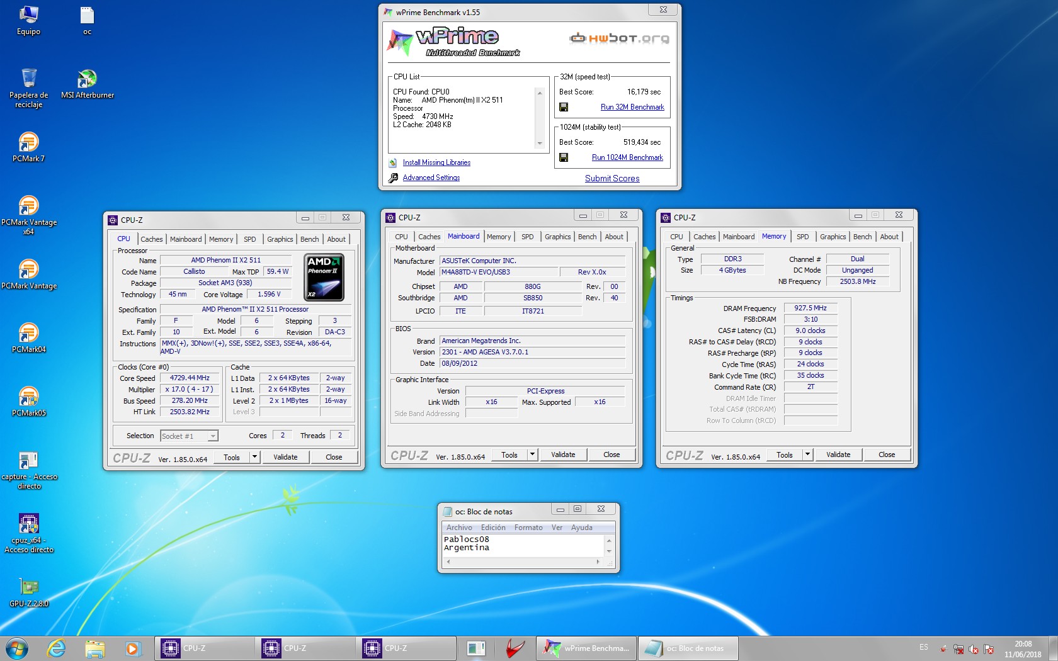
Task: Open Windows Explorer folder on taskbar
Action: (94, 648)
